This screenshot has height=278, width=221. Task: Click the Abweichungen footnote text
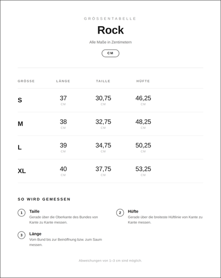[110, 260]
